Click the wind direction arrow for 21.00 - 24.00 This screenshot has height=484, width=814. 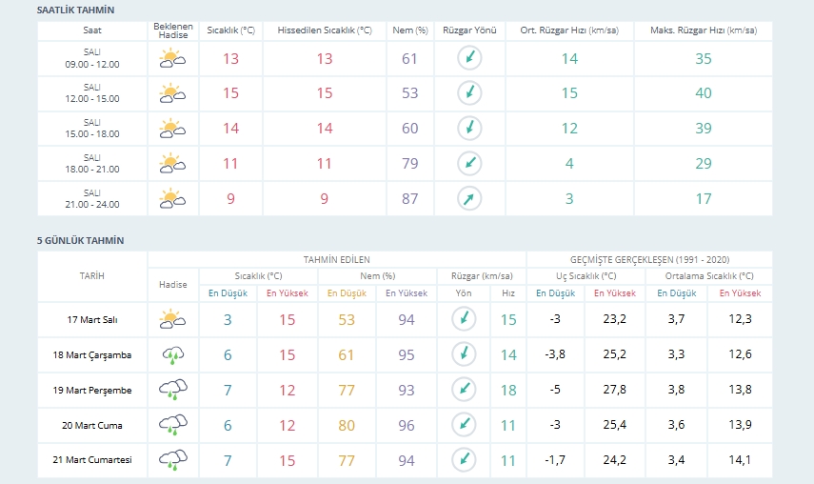point(468,198)
